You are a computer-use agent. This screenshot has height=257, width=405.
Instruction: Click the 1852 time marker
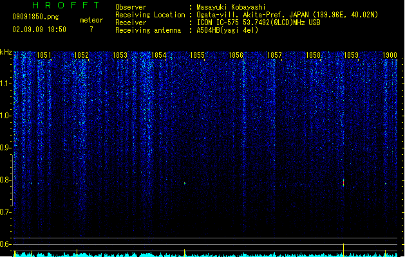(81, 55)
